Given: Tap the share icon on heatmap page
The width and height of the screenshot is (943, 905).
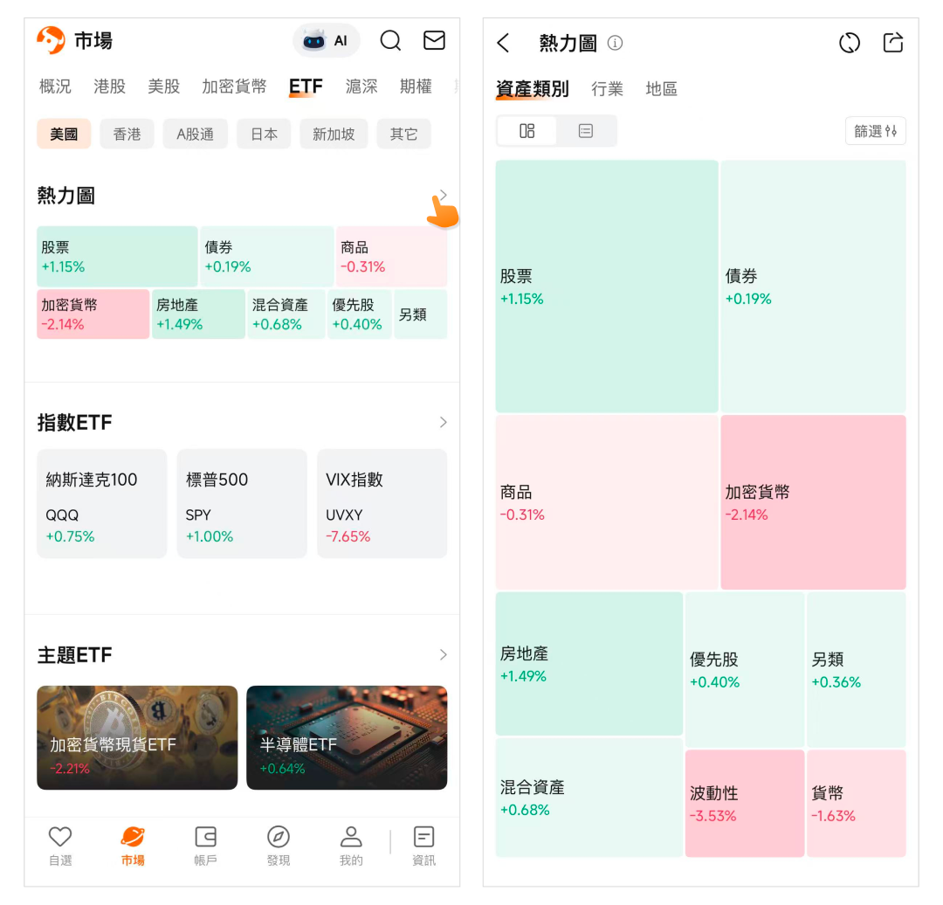Looking at the screenshot, I should tap(892, 43).
